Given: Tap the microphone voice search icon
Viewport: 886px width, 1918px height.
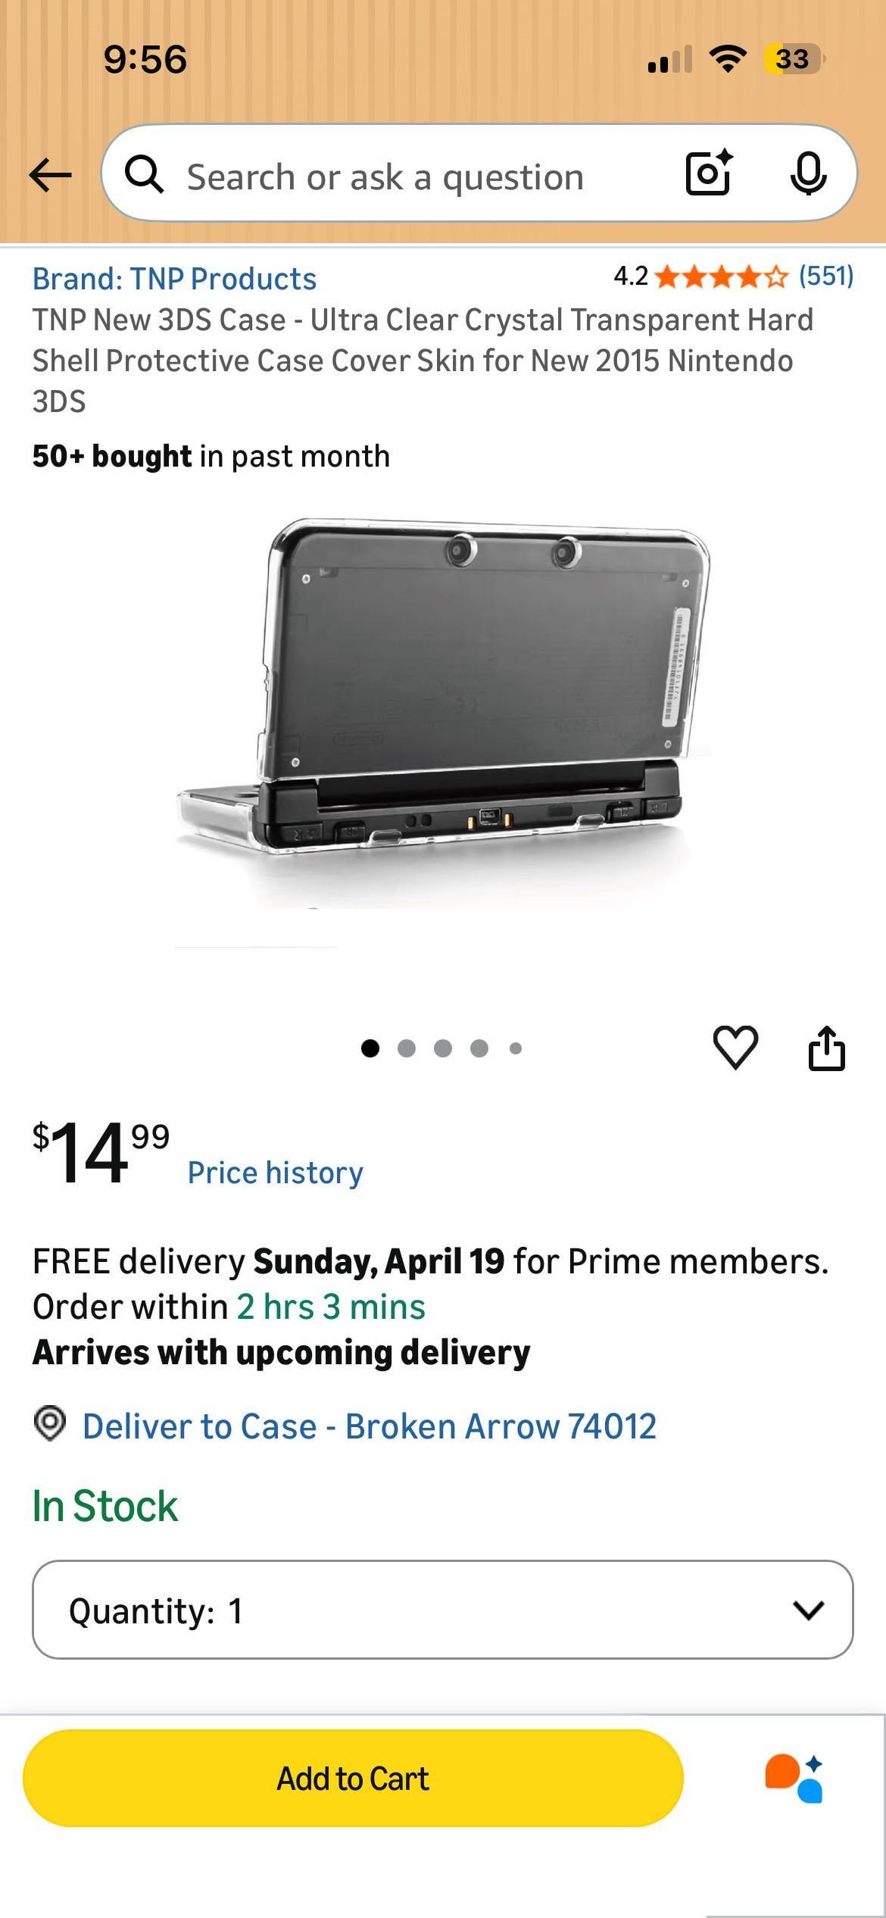Looking at the screenshot, I should (x=808, y=173).
